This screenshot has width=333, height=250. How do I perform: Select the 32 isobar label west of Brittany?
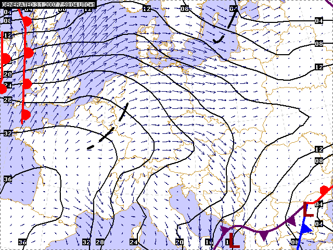coord(7,133)
